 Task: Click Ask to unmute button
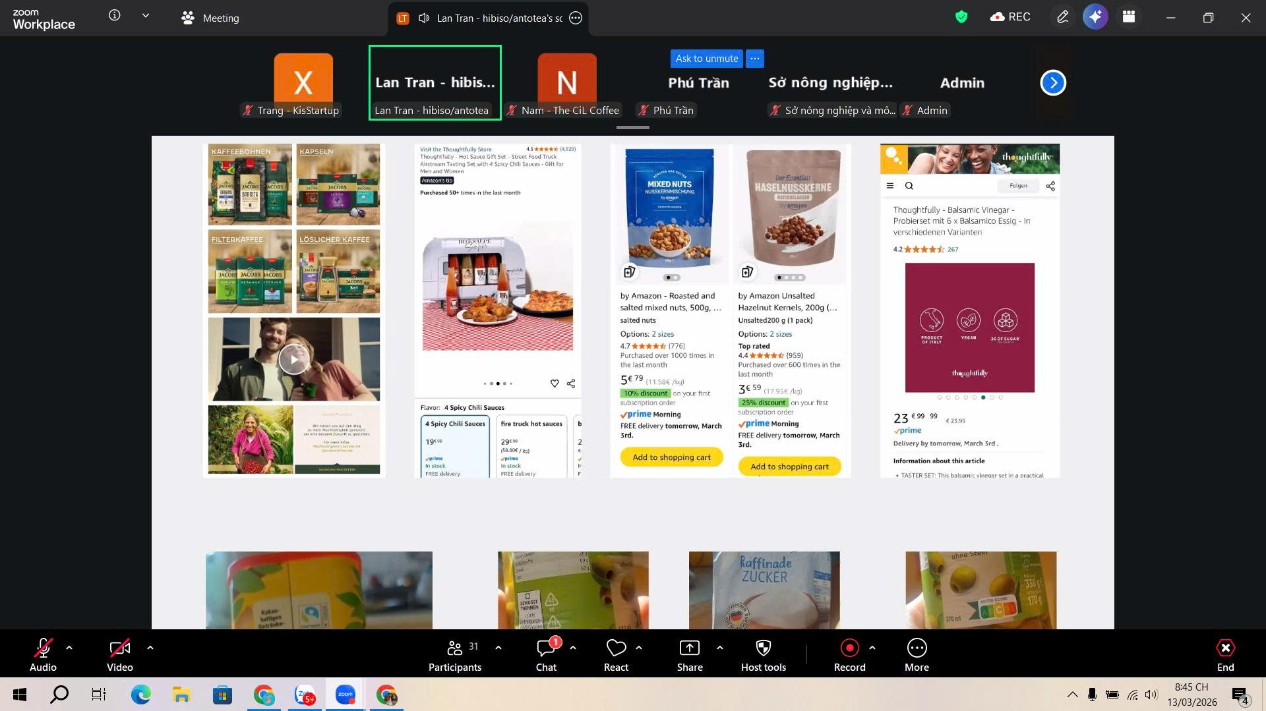click(706, 59)
